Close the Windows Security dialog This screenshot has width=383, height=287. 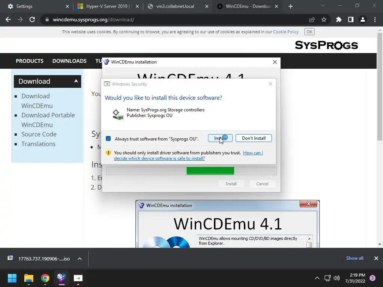pyautogui.click(x=270, y=84)
